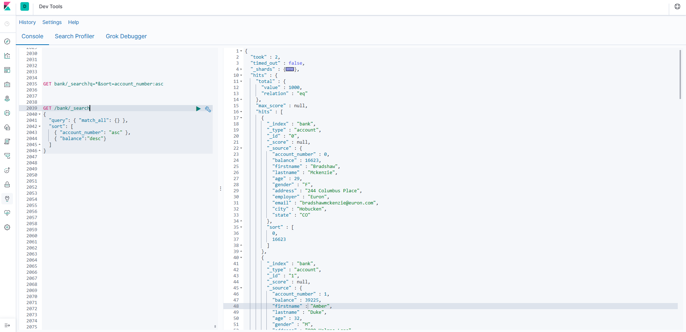686x332 pixels.
Task: Expand the collapsed "_shards" block
Action: [x=241, y=69]
